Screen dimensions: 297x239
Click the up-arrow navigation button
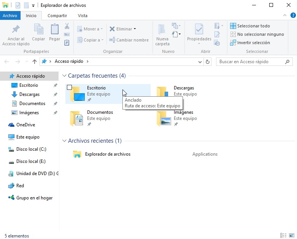click(x=35, y=62)
